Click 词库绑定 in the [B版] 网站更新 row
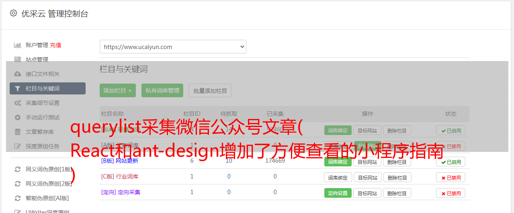Screen dimensions: 514x213 pos(338,162)
